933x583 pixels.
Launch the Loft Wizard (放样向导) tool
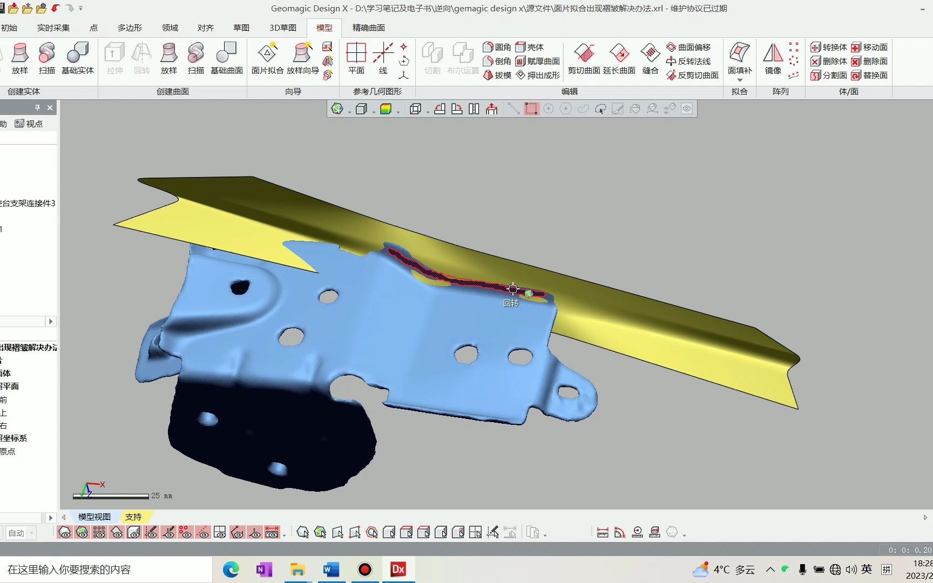[x=303, y=58]
